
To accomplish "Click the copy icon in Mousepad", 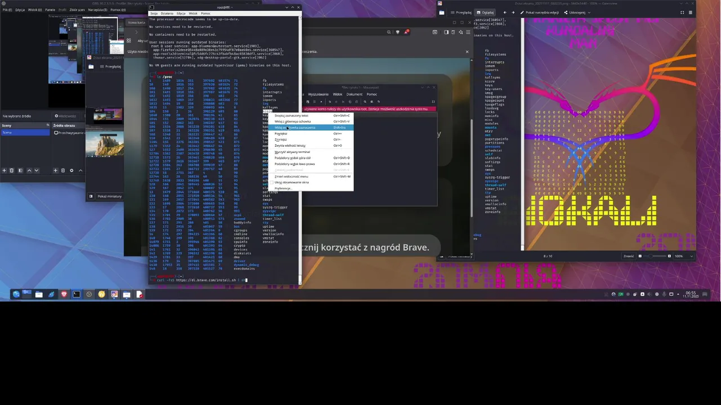I will click(x=350, y=102).
